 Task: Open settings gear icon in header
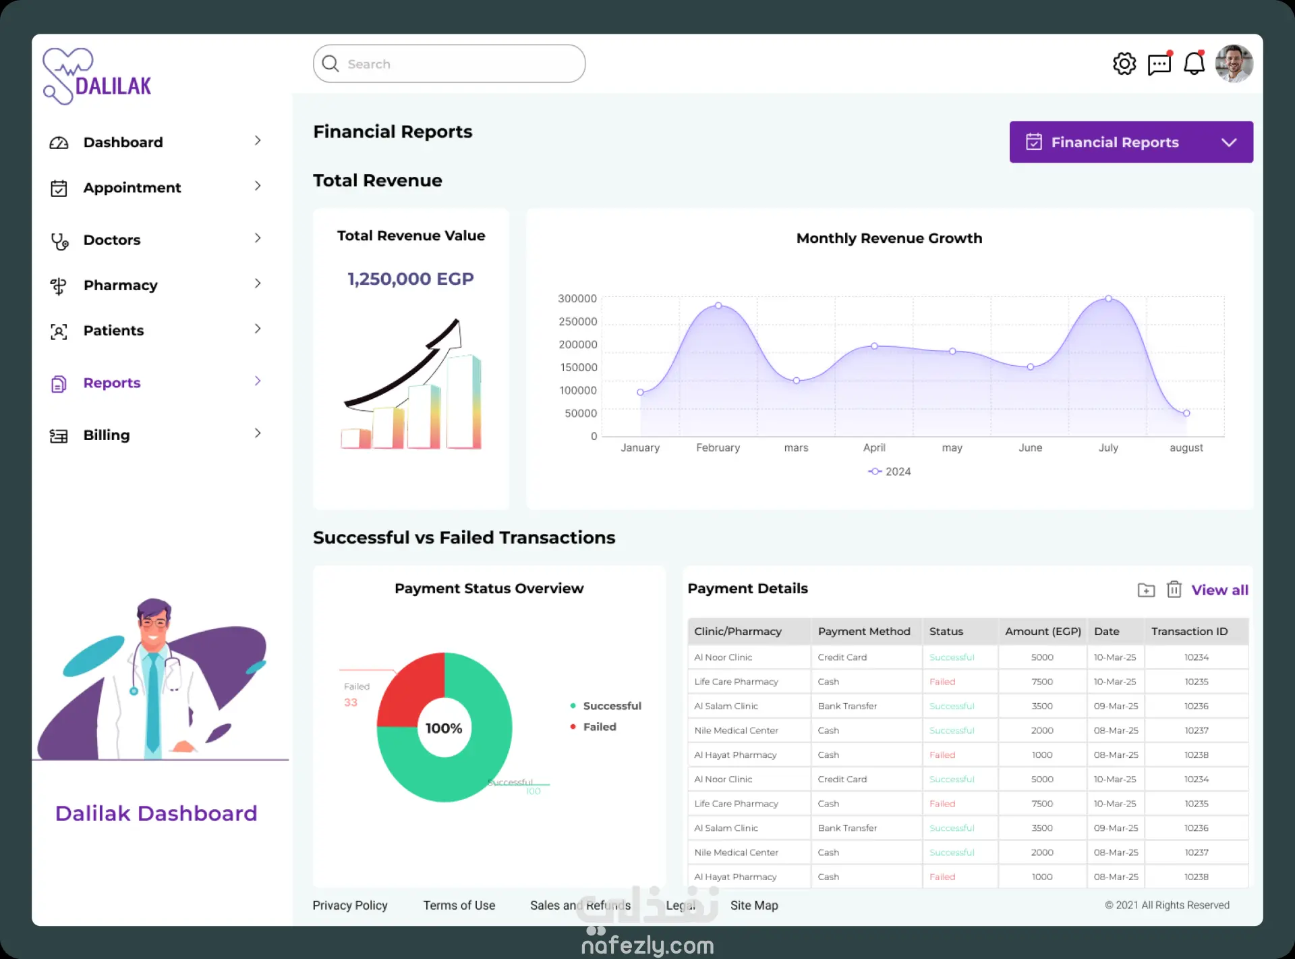click(1124, 64)
